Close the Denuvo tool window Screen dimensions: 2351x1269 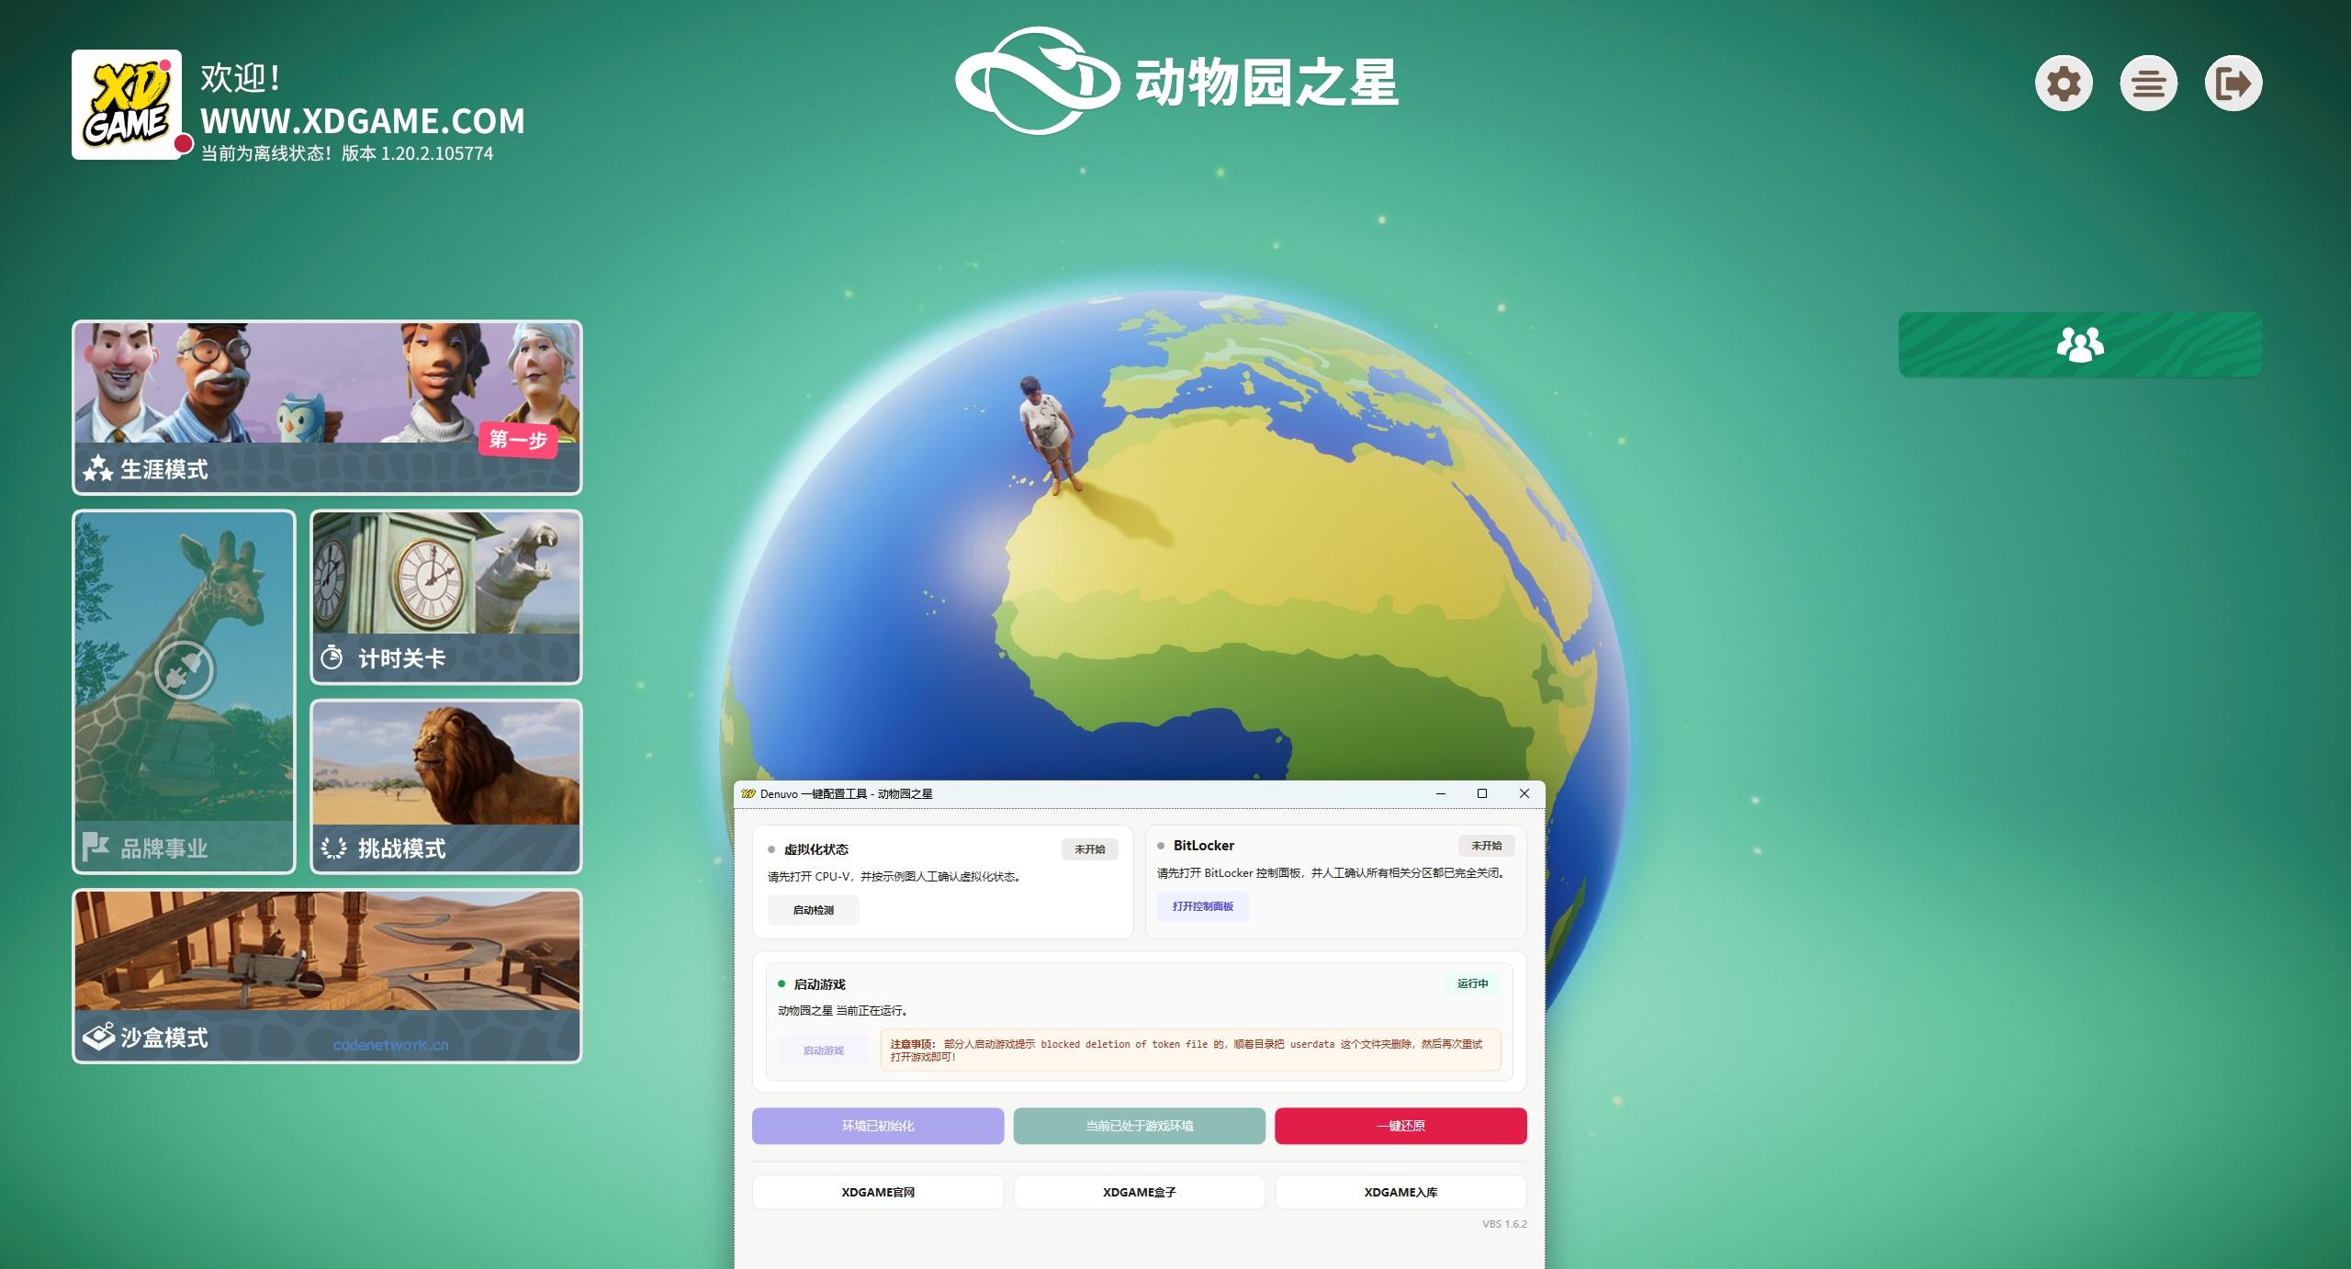click(1524, 793)
